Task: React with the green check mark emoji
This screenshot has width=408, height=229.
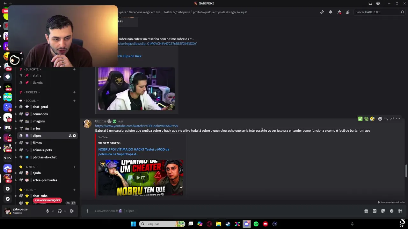Action: pos(360,119)
